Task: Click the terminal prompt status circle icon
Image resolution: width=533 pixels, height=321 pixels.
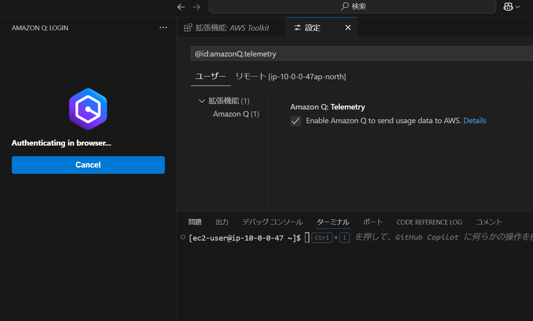Action: point(183,237)
